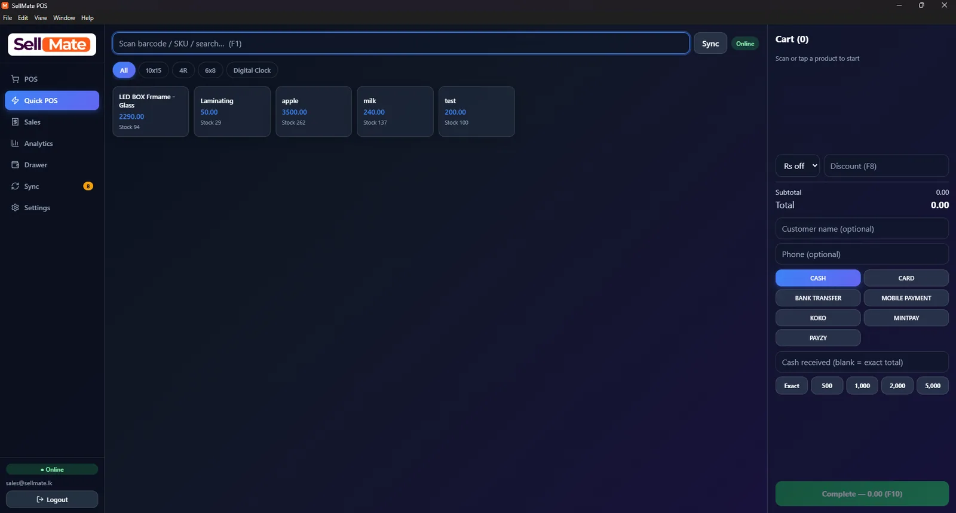Click the Quick POS lightning icon

(x=16, y=100)
